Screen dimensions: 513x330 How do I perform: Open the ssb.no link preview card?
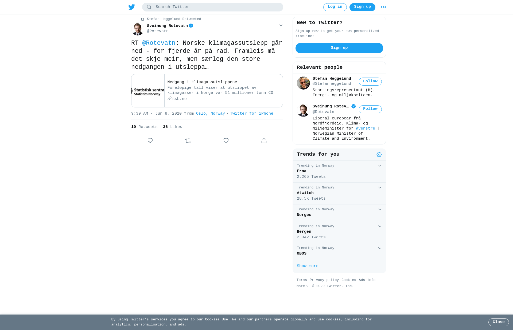pyautogui.click(x=207, y=91)
